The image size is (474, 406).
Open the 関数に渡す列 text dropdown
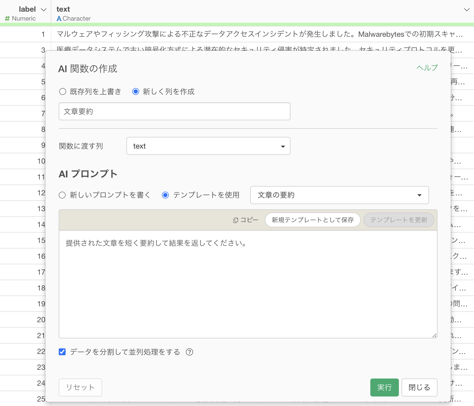click(208, 146)
